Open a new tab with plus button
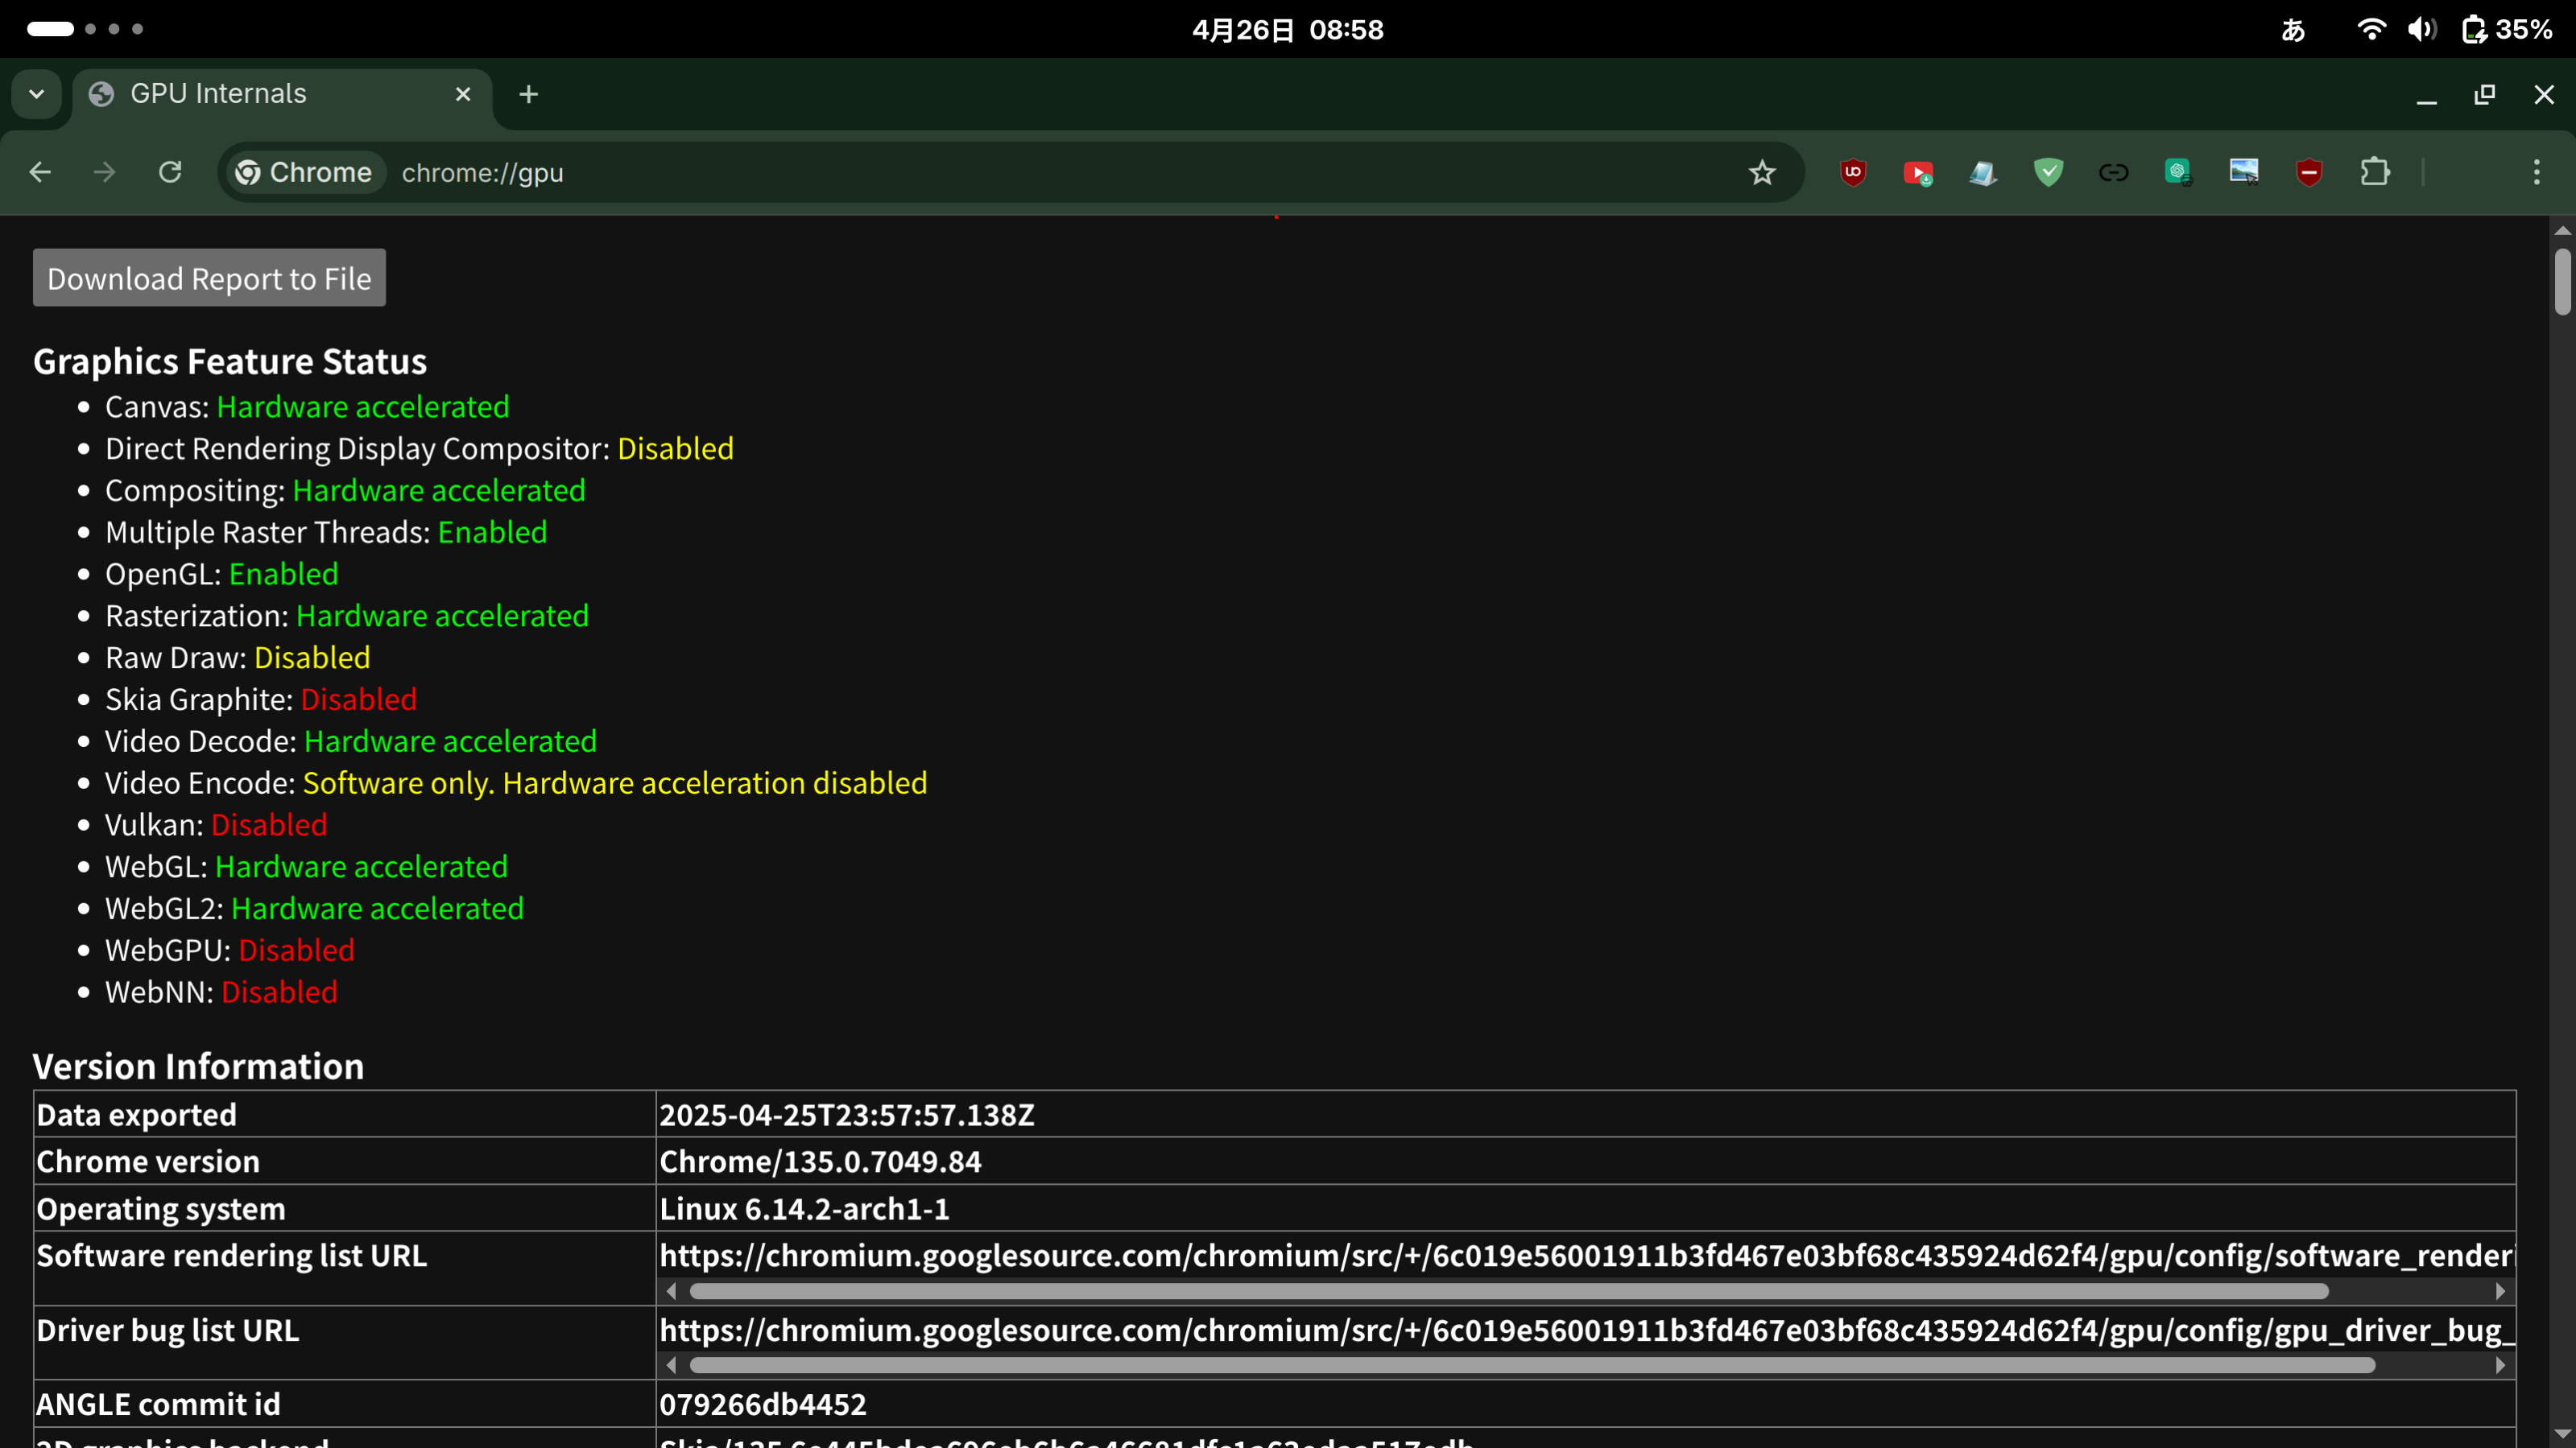The image size is (2576, 1448). 529,94
